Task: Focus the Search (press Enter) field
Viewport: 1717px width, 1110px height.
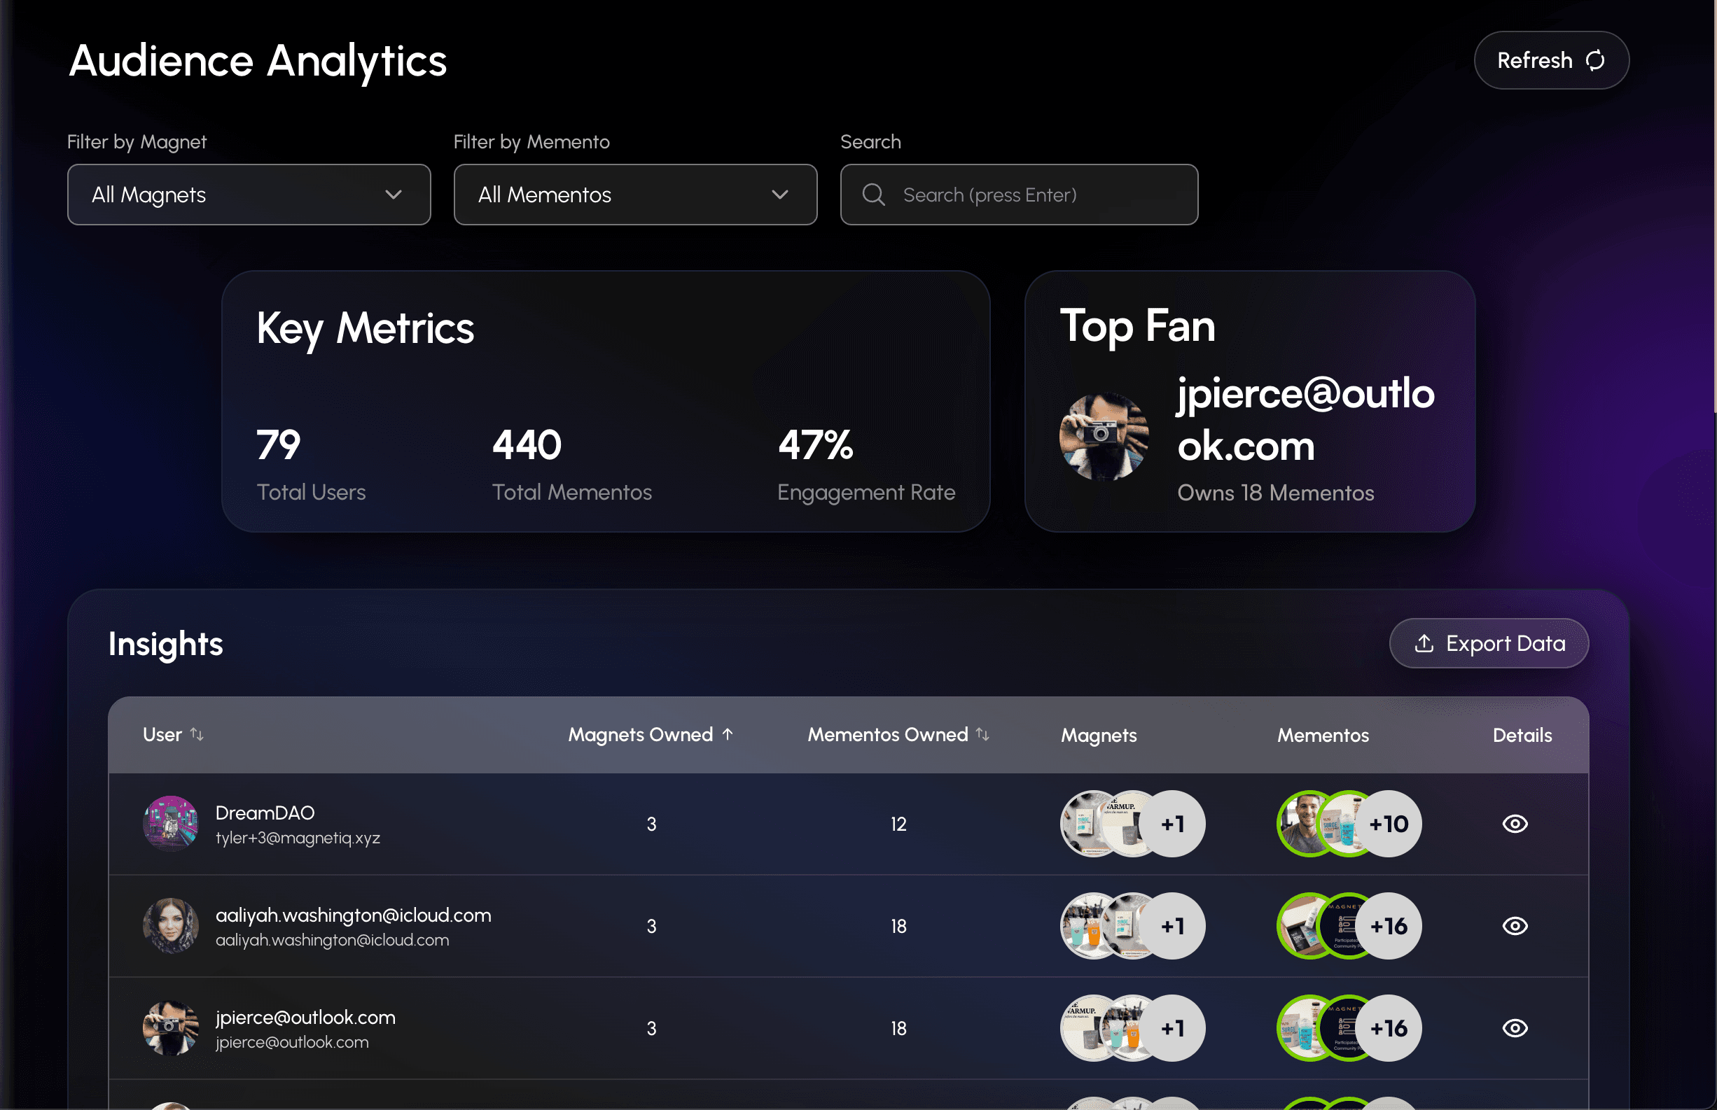Action: [1019, 195]
